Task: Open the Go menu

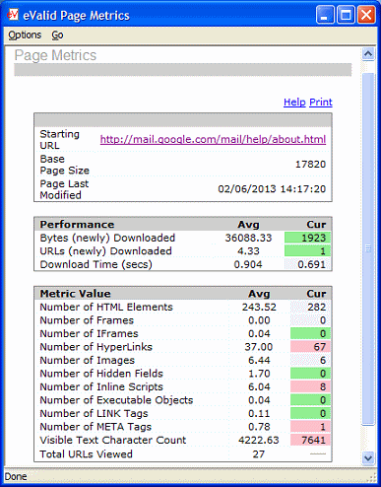Action: point(57,35)
